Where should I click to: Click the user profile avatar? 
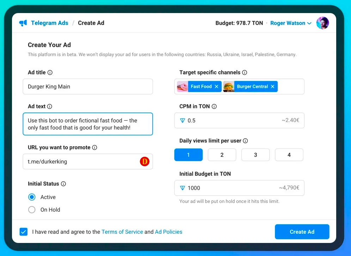tap(322, 23)
